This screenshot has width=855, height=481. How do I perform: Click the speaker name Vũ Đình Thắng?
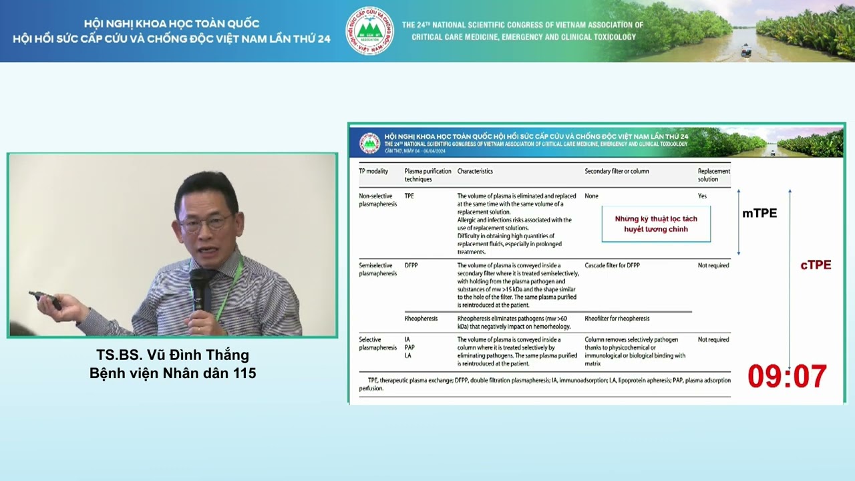(x=172, y=355)
